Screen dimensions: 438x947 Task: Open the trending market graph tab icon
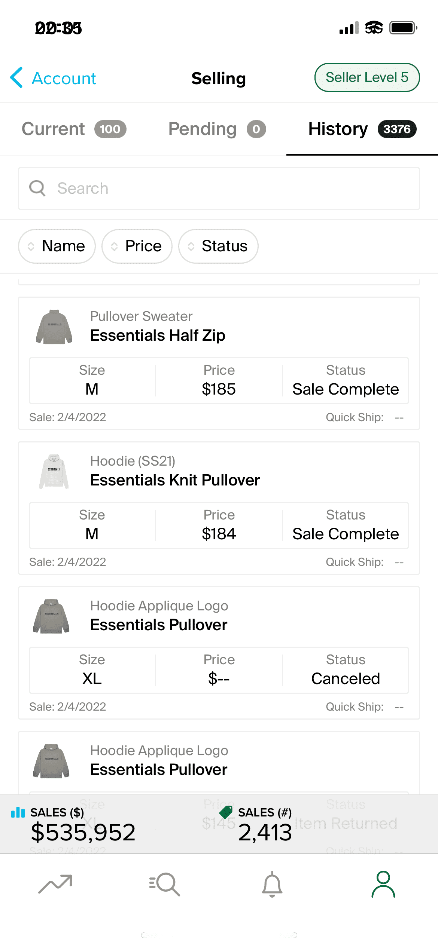pos(55,884)
